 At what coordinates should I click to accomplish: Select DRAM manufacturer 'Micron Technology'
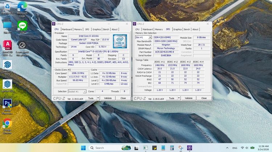166,48
